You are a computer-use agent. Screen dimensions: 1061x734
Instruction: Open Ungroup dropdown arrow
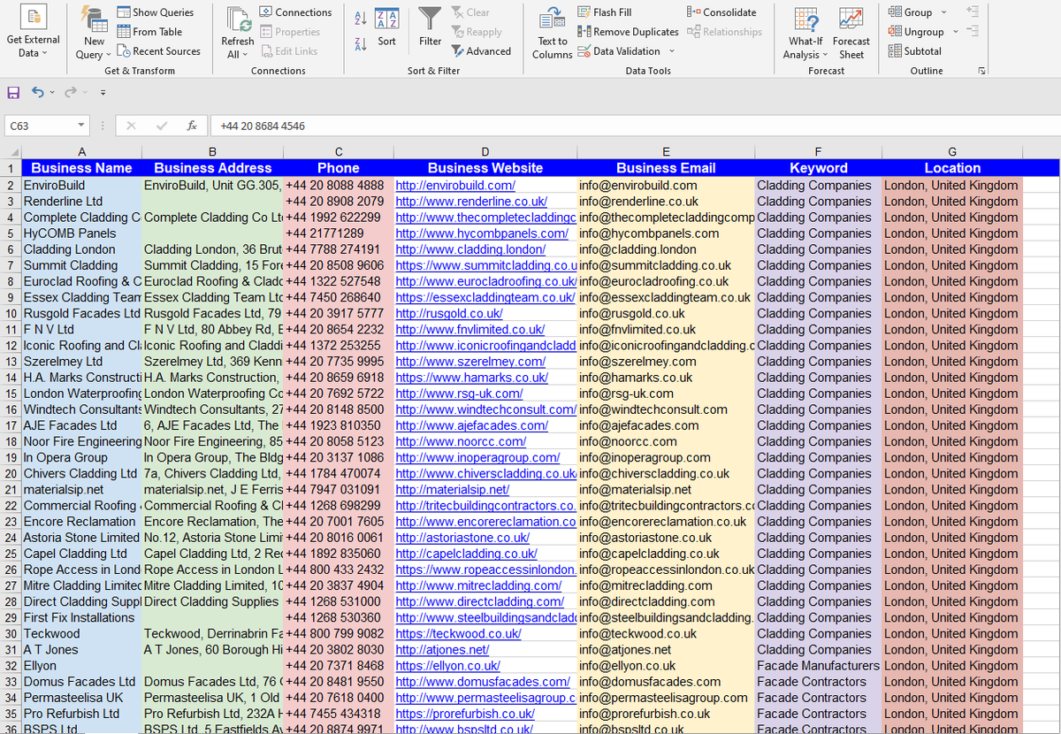pos(955,32)
